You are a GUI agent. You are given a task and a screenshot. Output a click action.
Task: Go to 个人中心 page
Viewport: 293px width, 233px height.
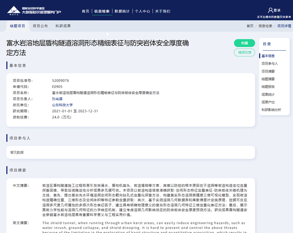pos(143,11)
